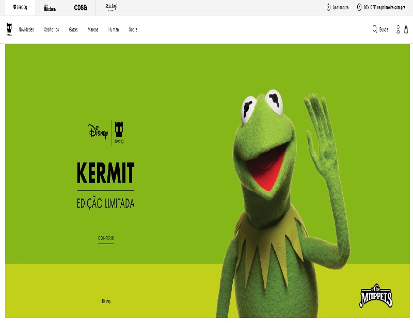The image size is (413, 323).
Task: Click the discount badge icon
Action: click(359, 7)
